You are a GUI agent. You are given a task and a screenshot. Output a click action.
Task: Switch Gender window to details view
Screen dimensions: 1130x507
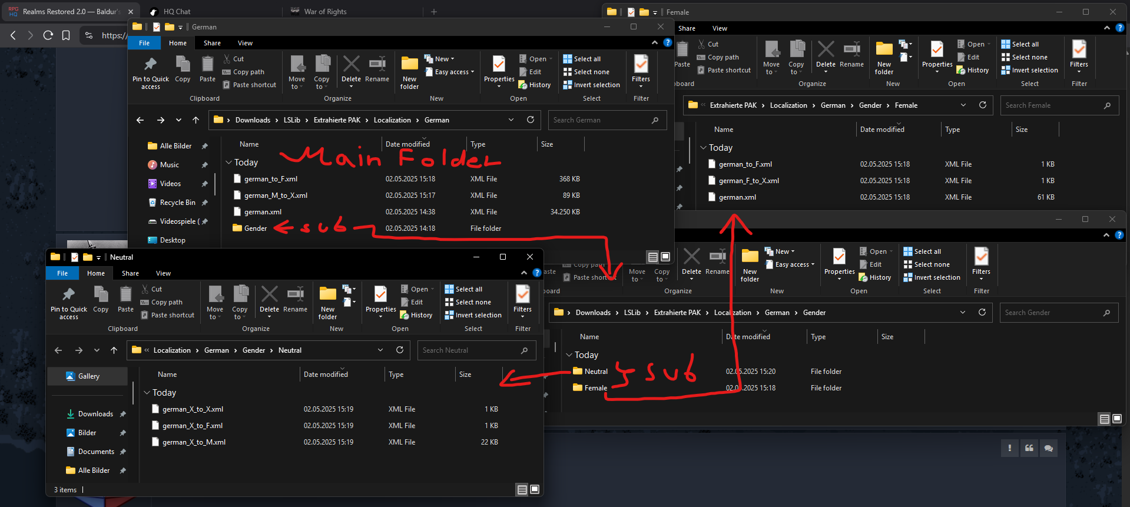tap(1104, 419)
